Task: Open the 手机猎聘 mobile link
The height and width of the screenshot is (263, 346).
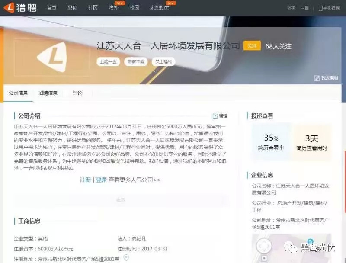Action: tap(329, 8)
